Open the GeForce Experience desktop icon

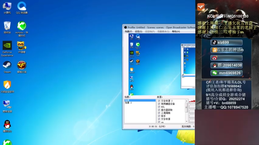point(7,49)
